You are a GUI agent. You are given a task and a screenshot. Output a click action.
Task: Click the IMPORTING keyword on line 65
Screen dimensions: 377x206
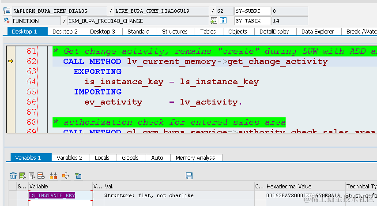click(x=98, y=92)
